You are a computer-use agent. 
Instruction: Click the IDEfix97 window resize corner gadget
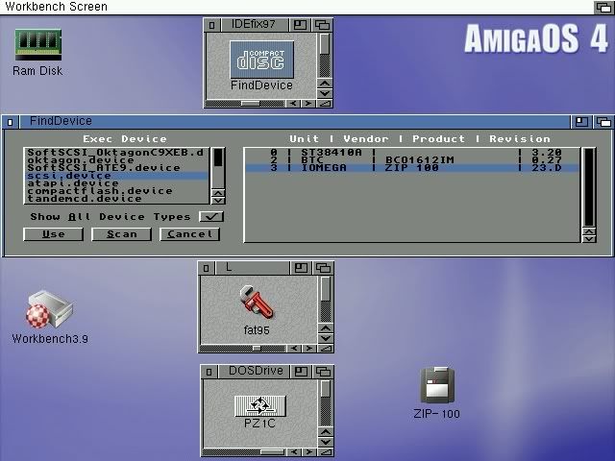point(325,104)
